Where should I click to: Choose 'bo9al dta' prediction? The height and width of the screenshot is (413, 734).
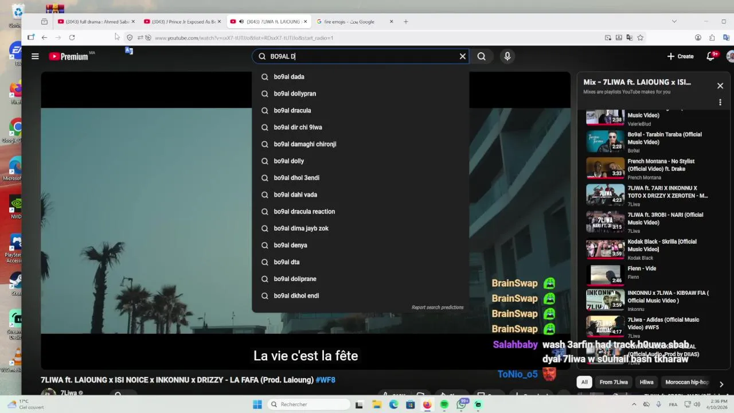[x=360, y=262]
